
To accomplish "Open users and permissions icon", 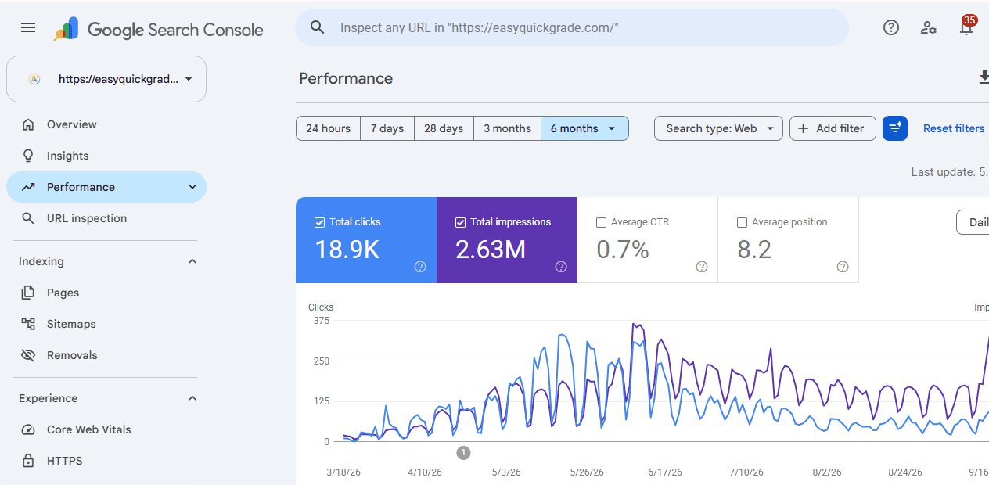I will click(x=929, y=27).
